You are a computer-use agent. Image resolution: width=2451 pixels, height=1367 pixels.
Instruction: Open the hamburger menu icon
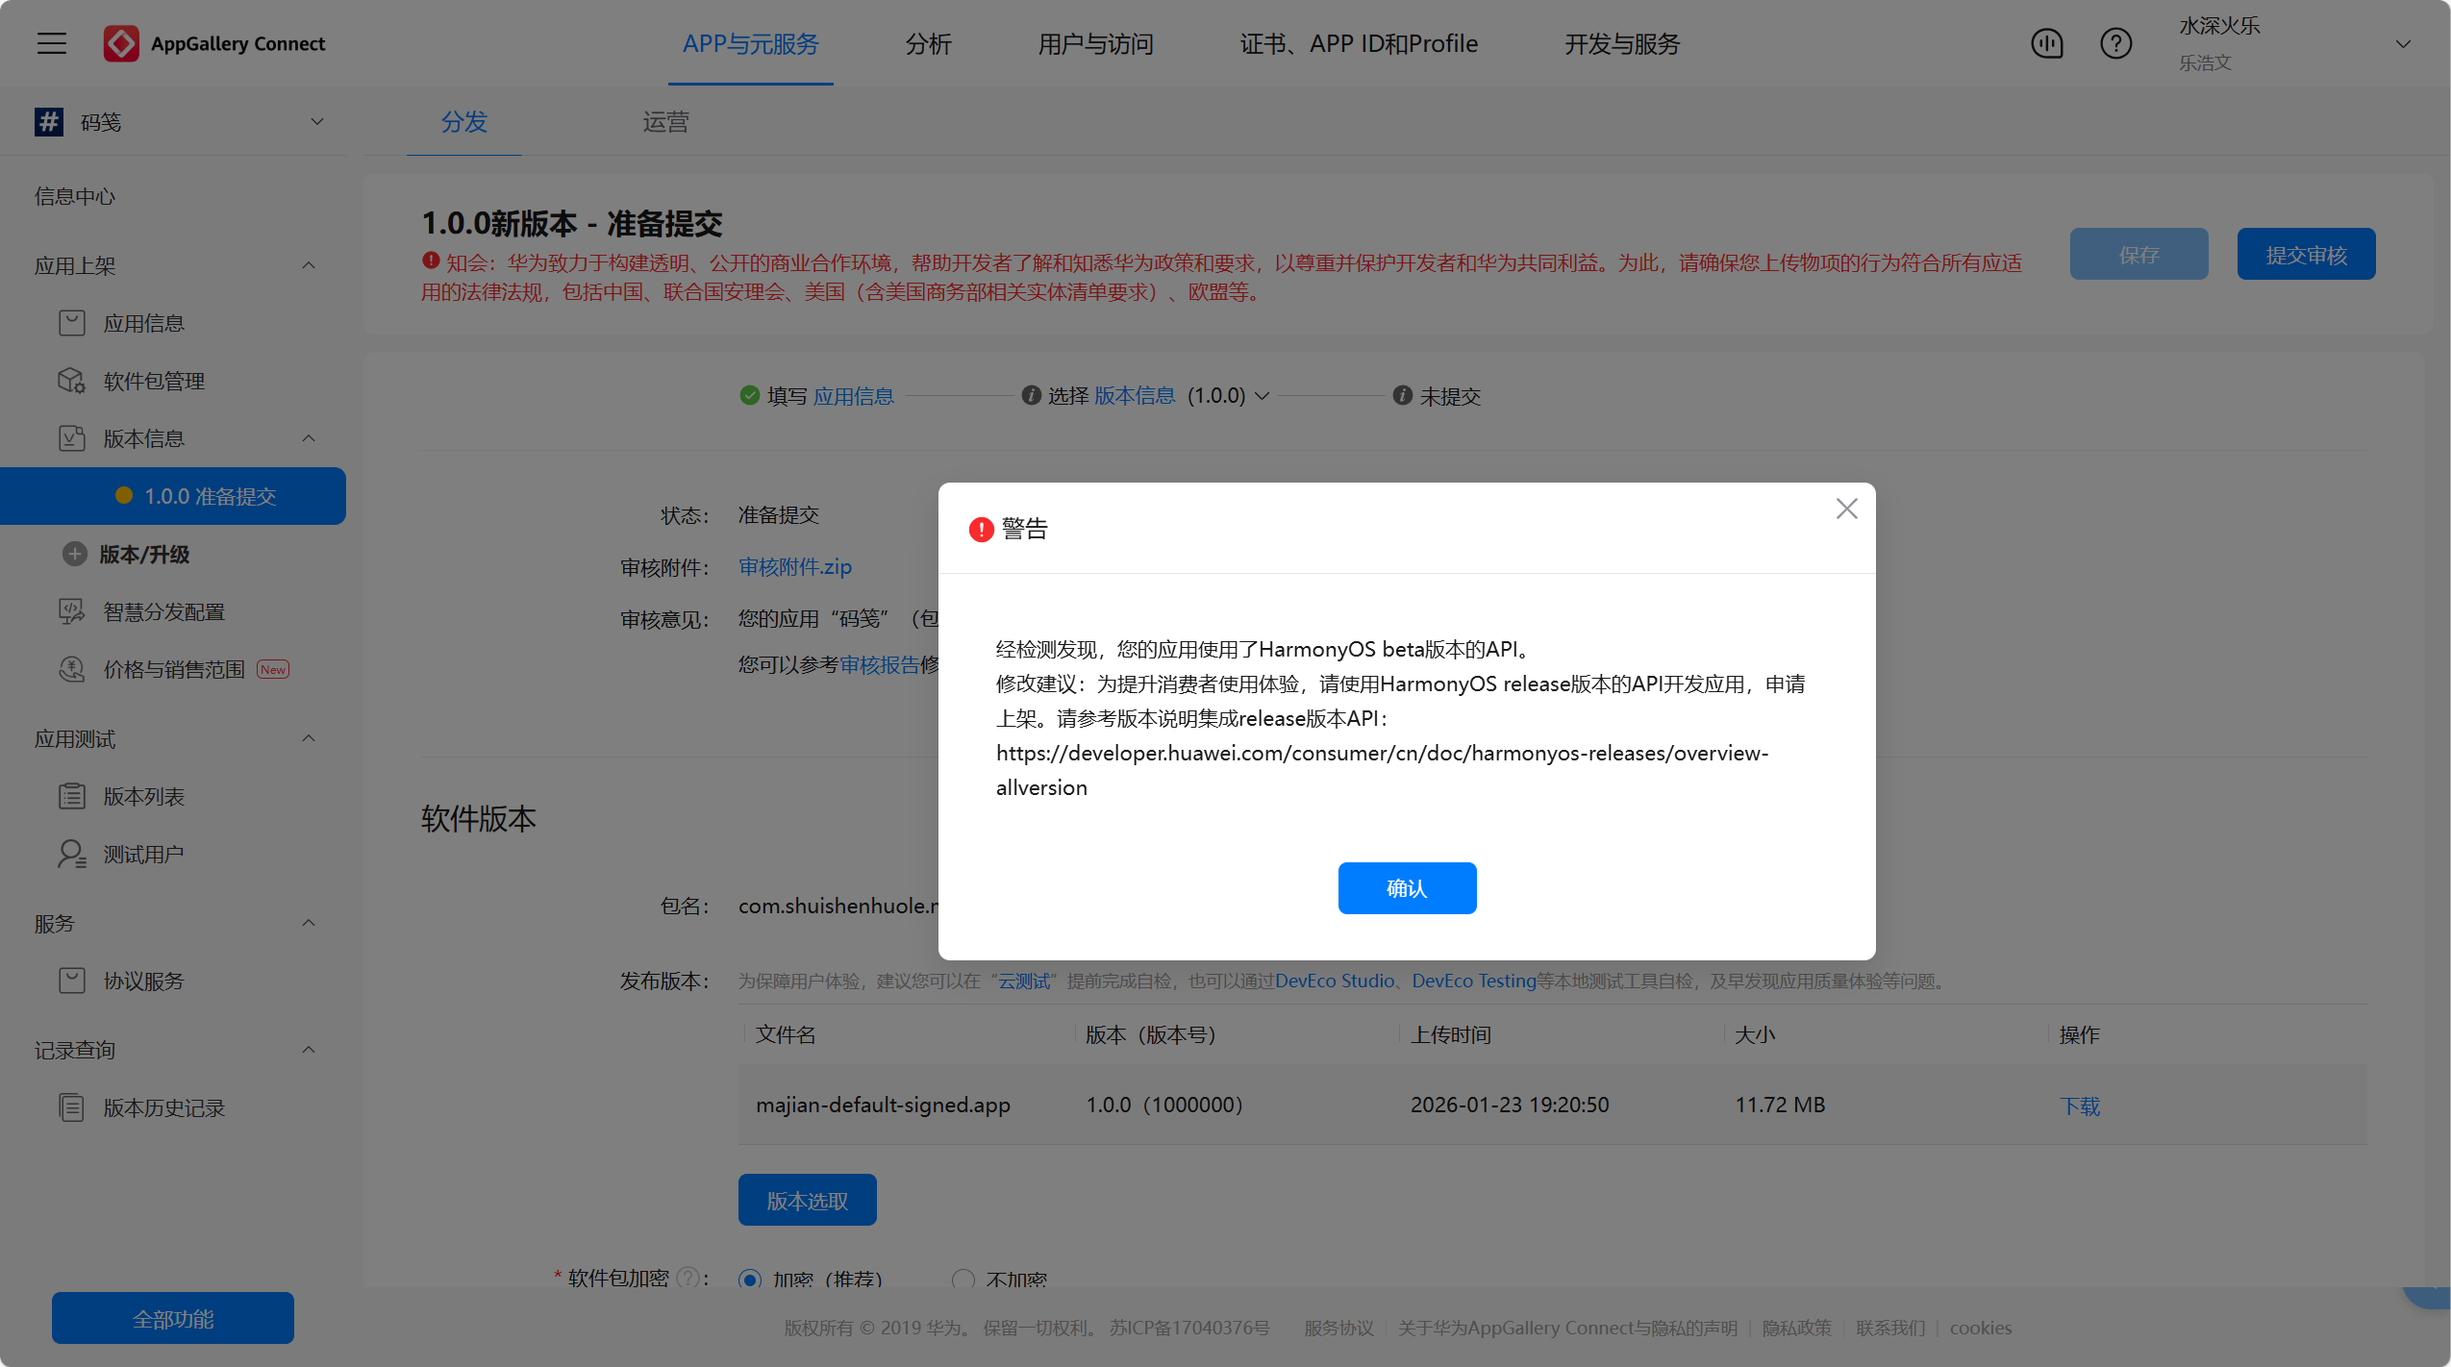[52, 43]
